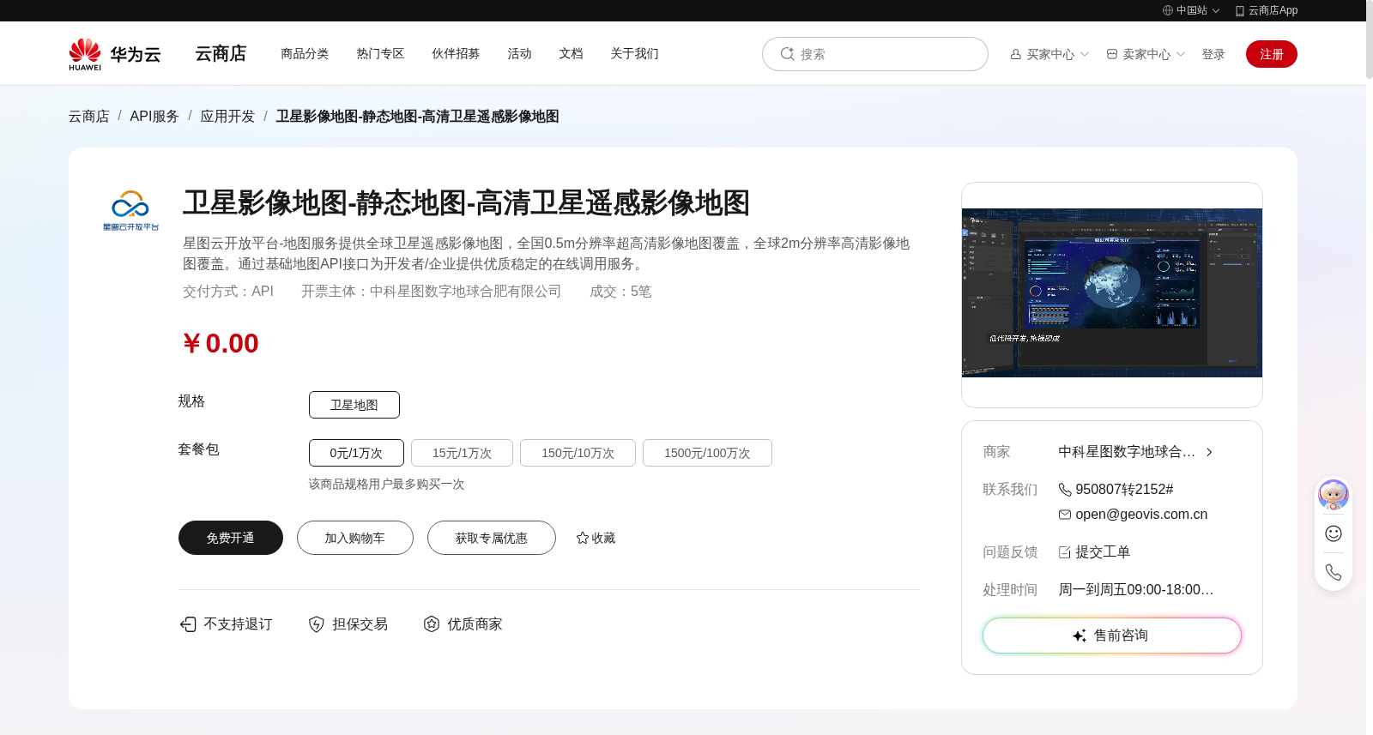Open the 商品分类 menu
Image resolution: width=1373 pixels, height=735 pixels.
(x=305, y=53)
